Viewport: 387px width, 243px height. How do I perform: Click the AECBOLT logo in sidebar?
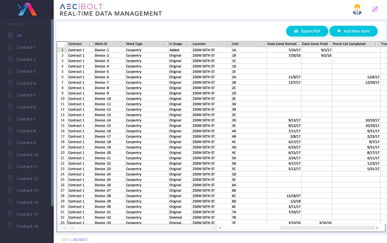pos(27,9)
